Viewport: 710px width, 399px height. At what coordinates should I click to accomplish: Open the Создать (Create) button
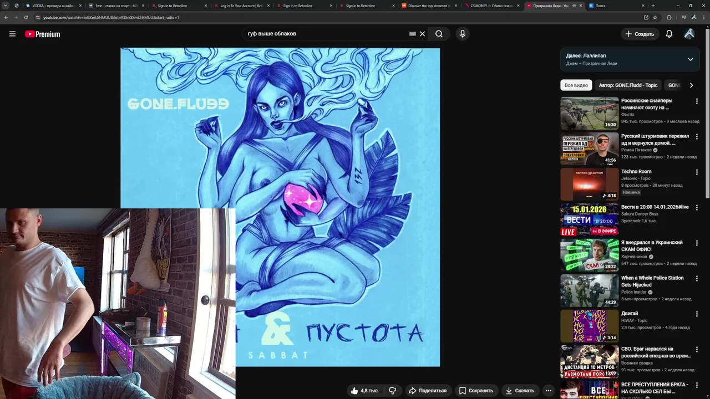(640, 34)
